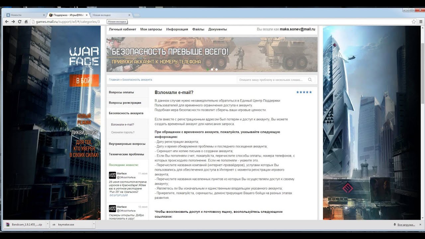Open the Bandicam zip download
The image size is (425, 239).
coord(25,224)
